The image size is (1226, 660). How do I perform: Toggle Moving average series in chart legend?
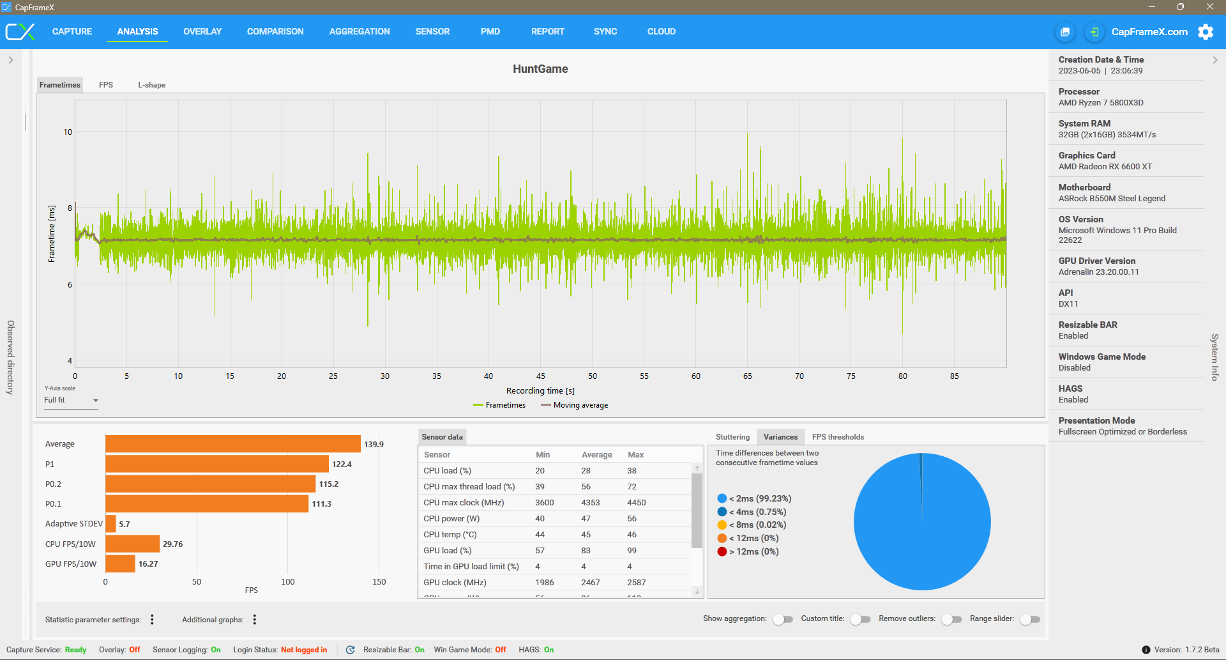click(x=574, y=405)
